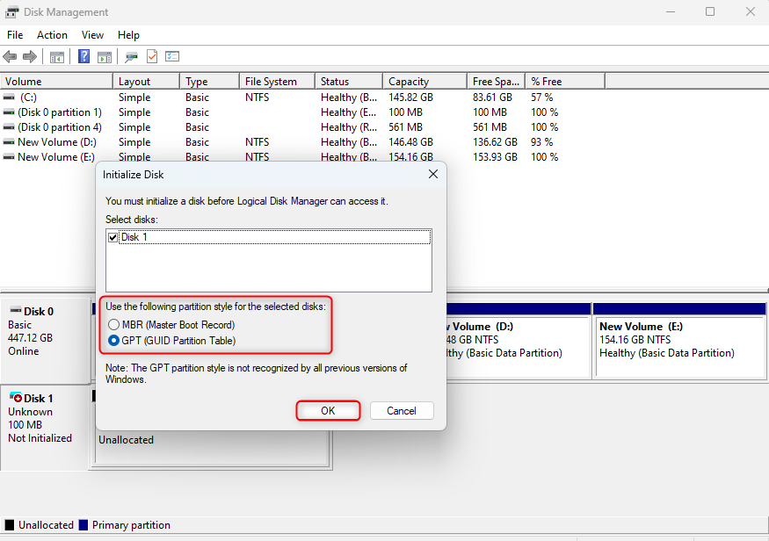Viewport: 769px width, 541px height.
Task: Click the New Volume (E:) row drive icon
Action: coord(9,157)
